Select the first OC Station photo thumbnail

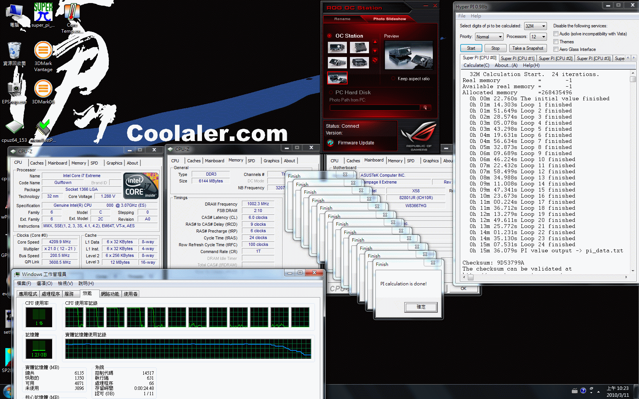coord(337,47)
